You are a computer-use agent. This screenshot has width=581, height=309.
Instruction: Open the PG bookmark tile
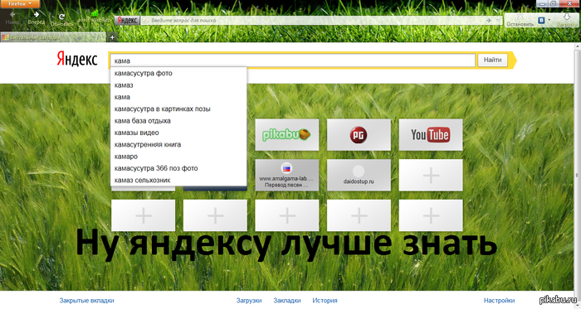coord(359,134)
